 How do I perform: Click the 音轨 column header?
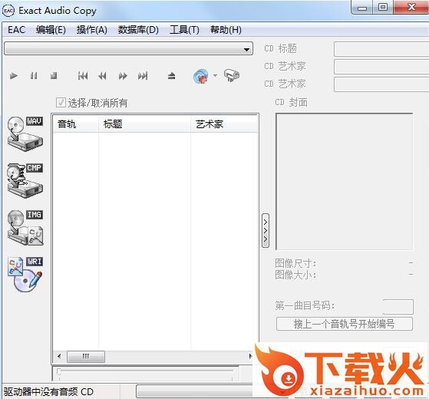[75, 124]
